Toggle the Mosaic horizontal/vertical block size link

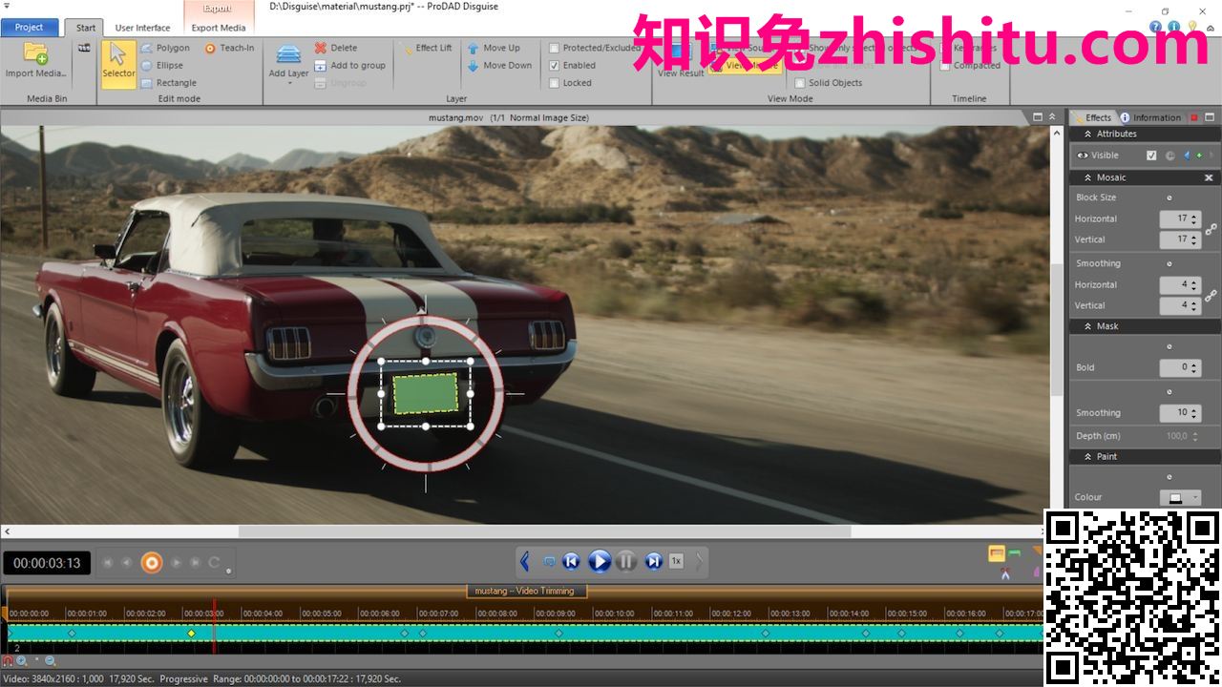point(1211,229)
